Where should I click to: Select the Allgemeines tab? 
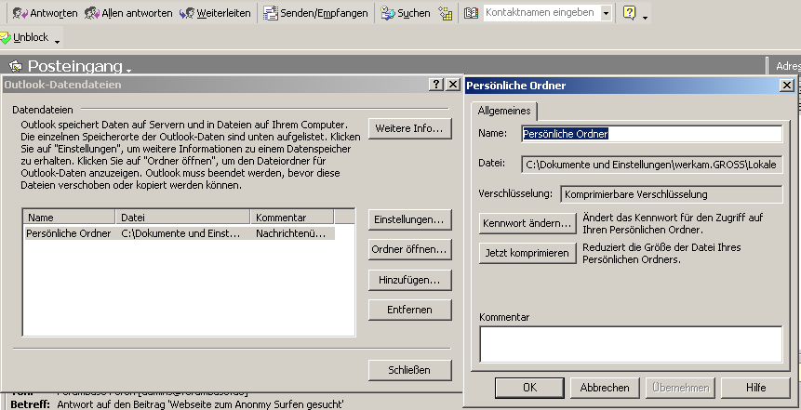(503, 111)
